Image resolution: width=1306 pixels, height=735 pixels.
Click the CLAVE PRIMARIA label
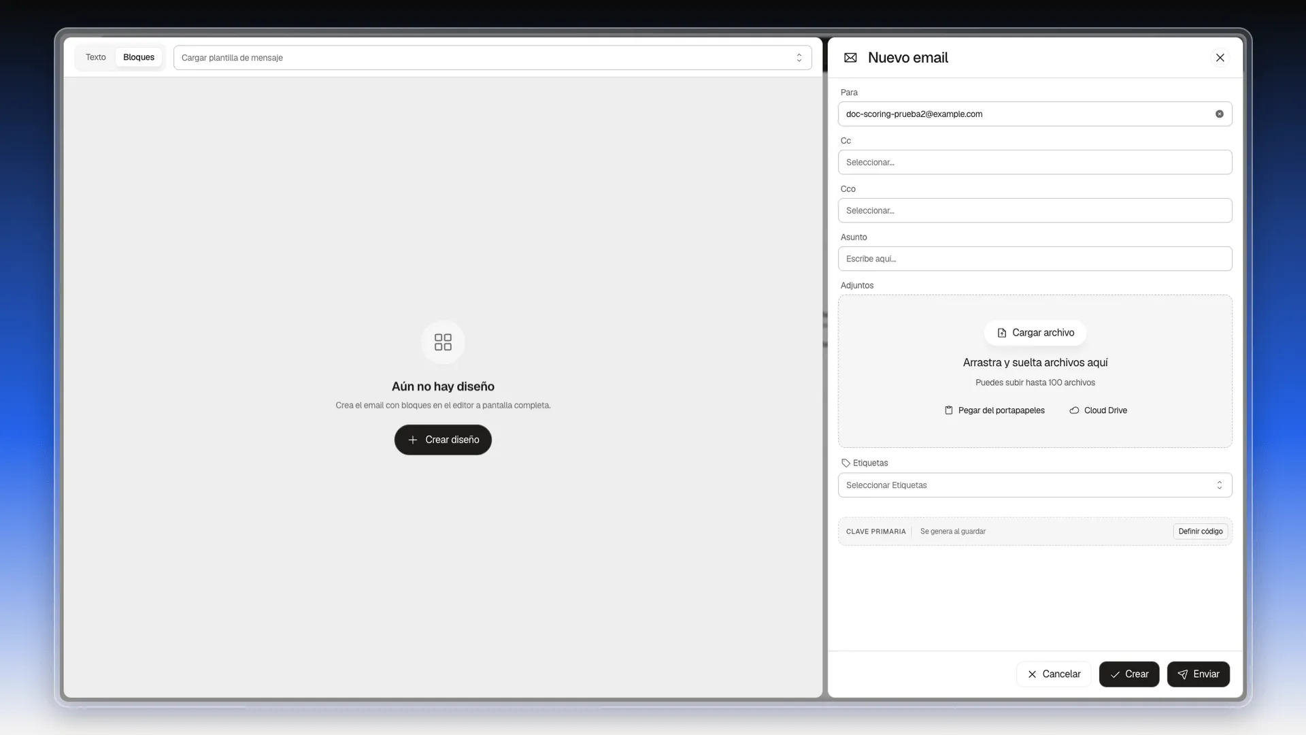coord(876,532)
